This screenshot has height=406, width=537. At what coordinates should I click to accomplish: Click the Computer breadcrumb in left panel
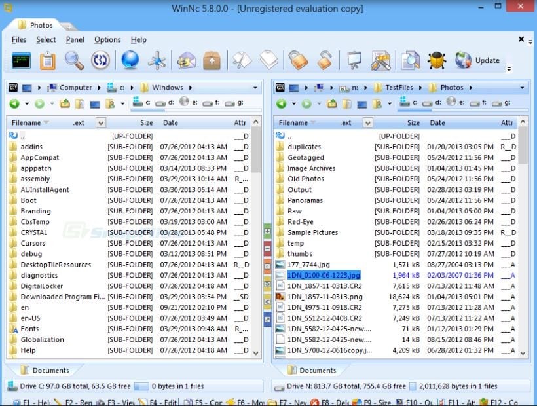pos(70,88)
